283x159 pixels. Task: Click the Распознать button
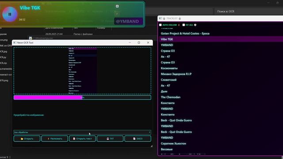click(55, 139)
